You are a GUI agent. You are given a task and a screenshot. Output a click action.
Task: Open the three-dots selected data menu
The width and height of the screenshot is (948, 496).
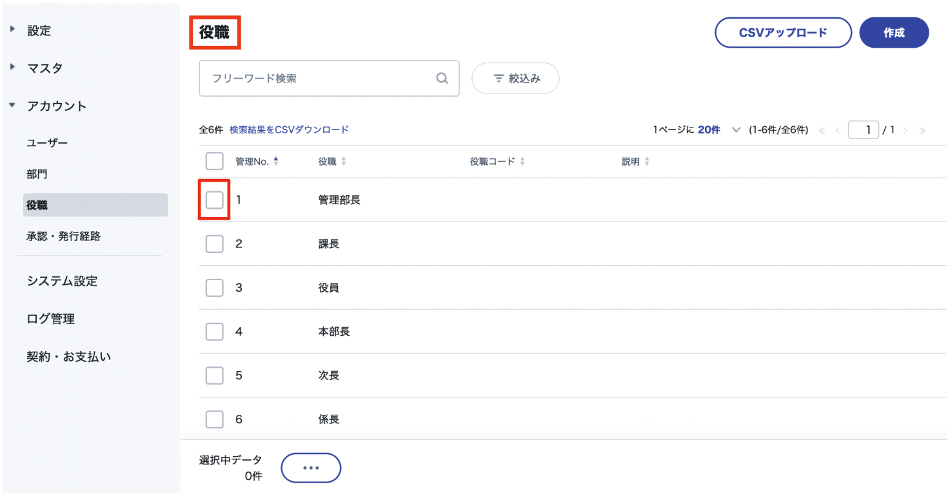coord(311,468)
